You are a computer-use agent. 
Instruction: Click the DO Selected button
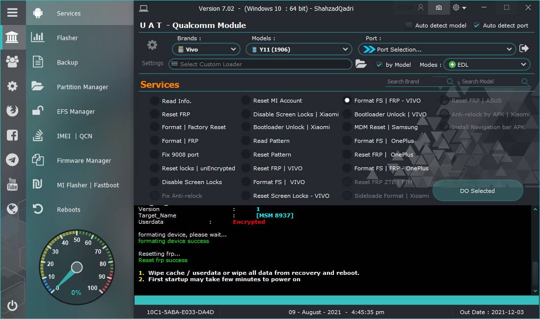(477, 190)
